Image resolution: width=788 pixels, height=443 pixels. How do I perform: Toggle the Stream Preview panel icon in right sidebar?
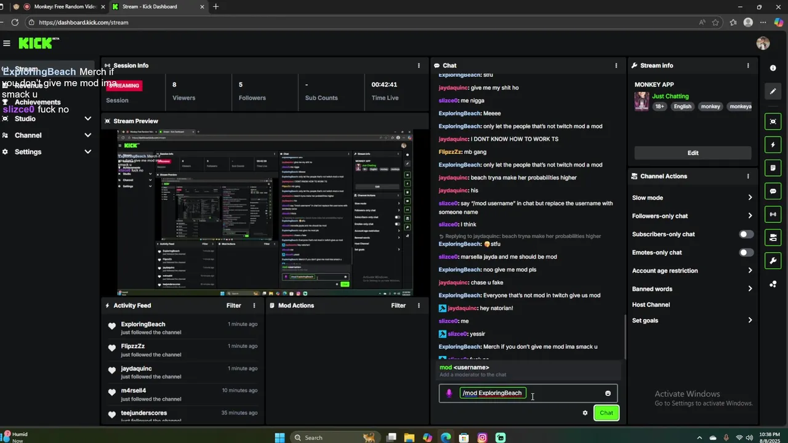tap(773, 122)
